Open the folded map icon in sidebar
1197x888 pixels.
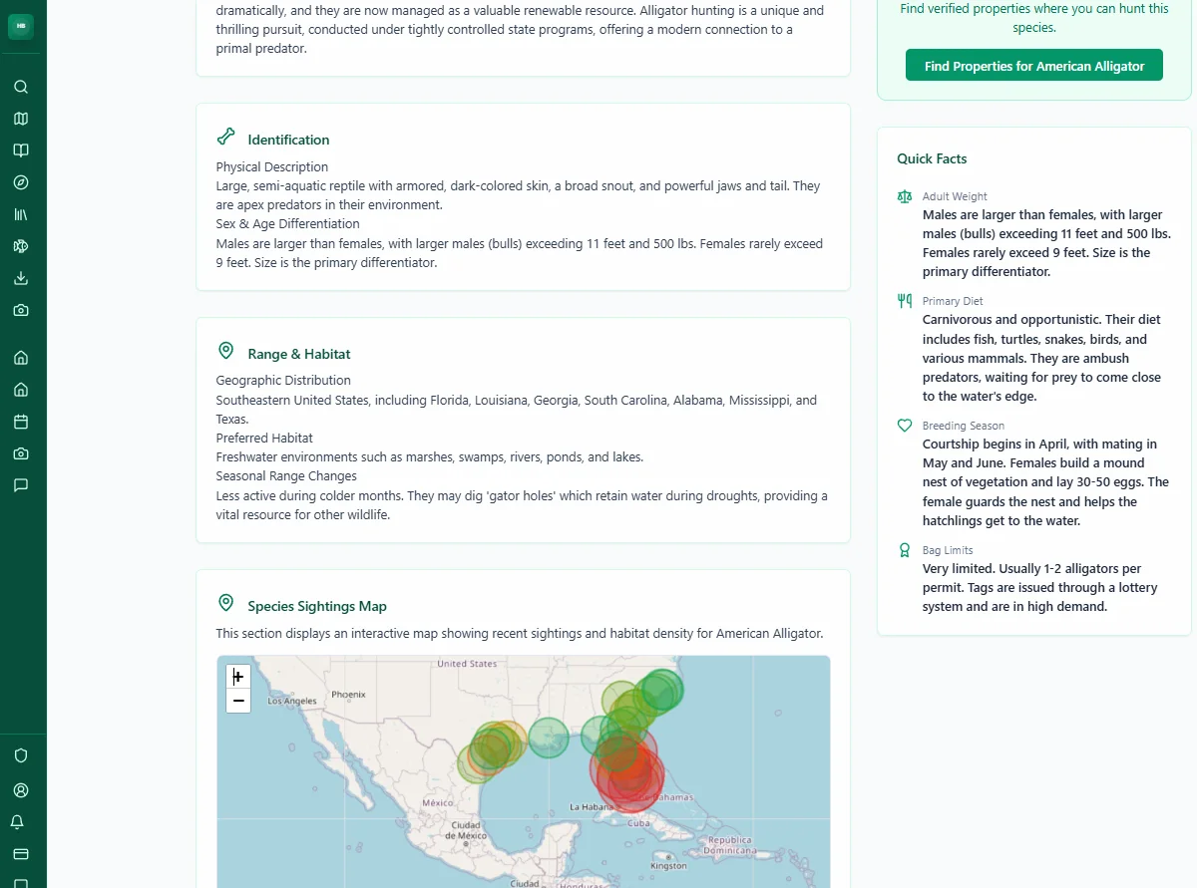[21, 119]
